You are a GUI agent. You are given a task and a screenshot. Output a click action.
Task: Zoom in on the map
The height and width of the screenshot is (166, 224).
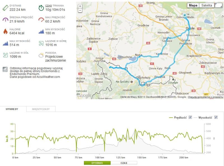[x=80, y=6]
